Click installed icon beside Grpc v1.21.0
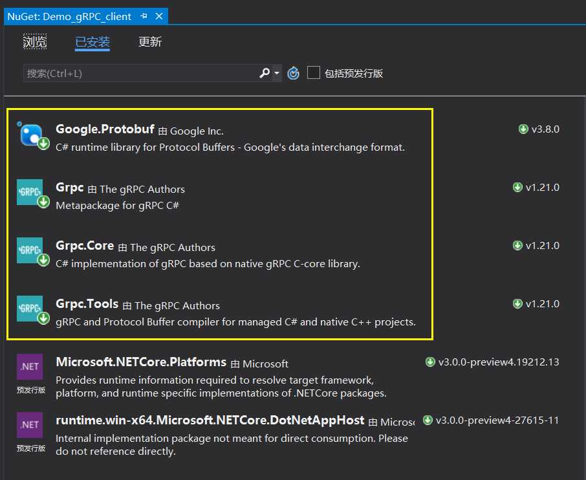The height and width of the screenshot is (480, 586). pos(517,187)
